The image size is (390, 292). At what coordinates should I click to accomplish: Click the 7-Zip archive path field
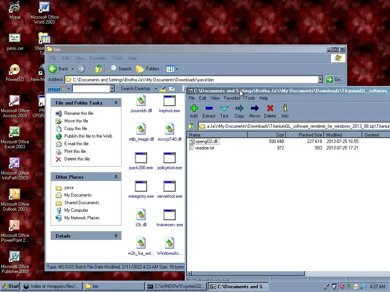294,126
